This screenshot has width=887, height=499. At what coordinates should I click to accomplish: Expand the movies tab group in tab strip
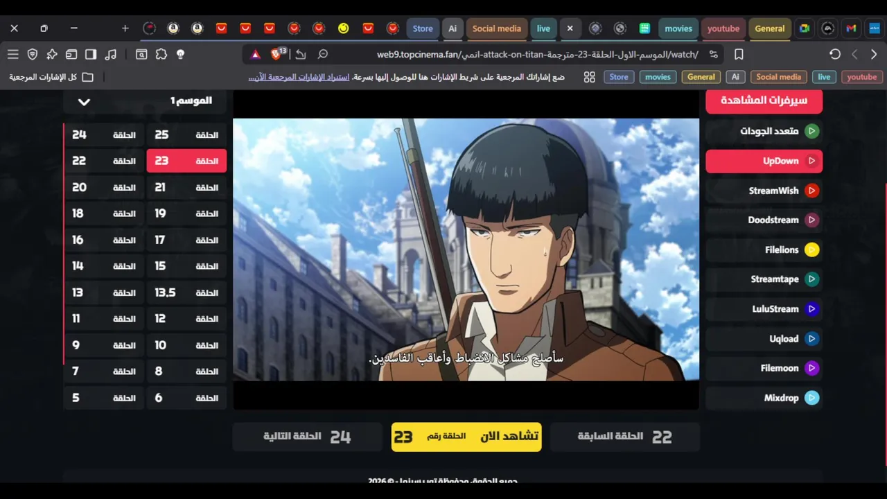coord(678,28)
